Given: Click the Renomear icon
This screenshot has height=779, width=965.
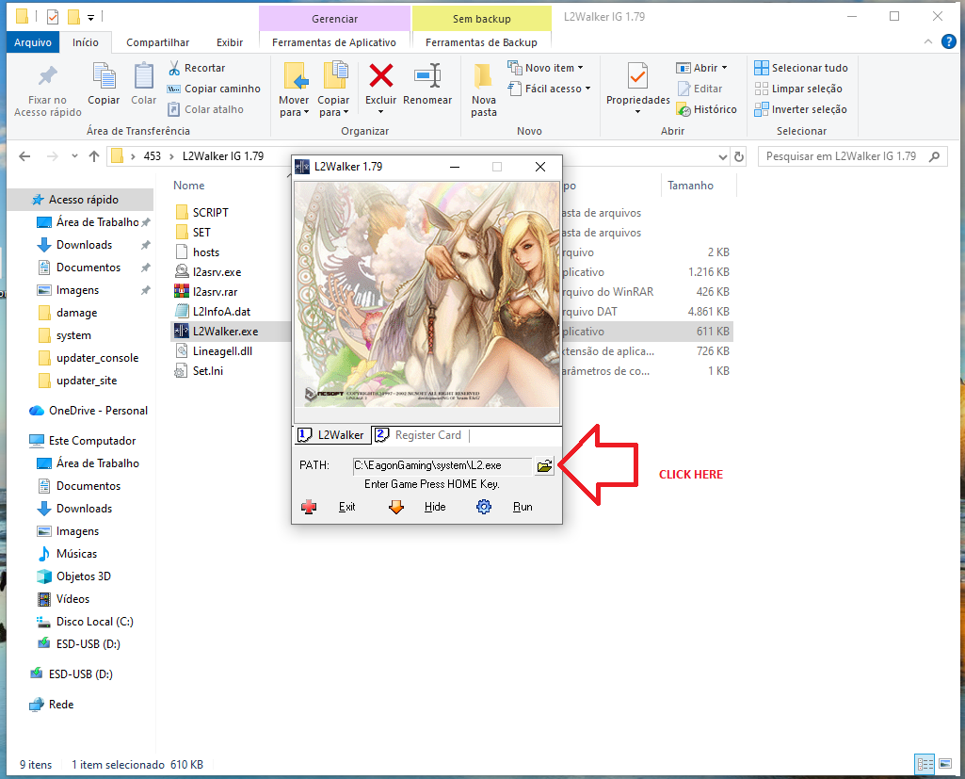Looking at the screenshot, I should [427, 75].
